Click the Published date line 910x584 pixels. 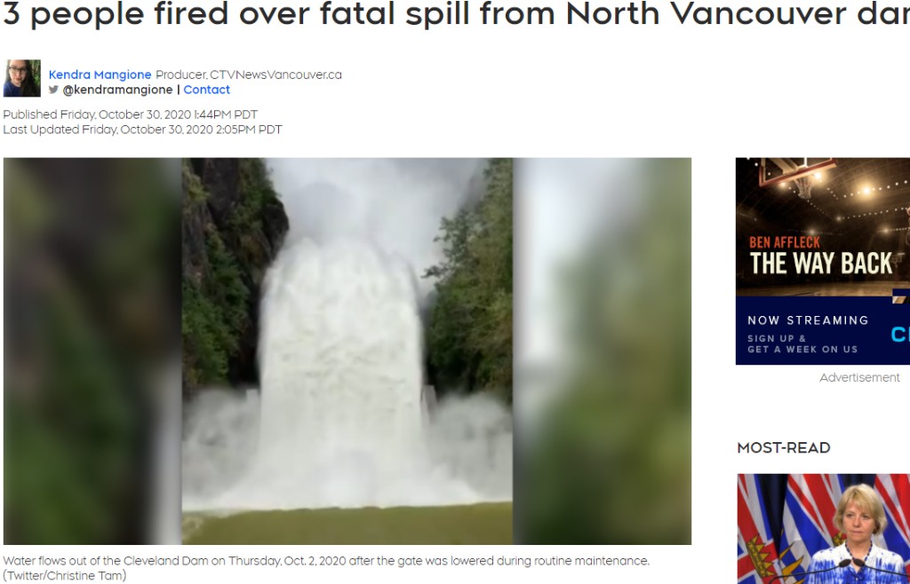coord(130,114)
